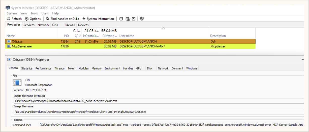Viewport: 309px width, 132px height.
Task: Sort by the PID column header
Action: (66, 36)
